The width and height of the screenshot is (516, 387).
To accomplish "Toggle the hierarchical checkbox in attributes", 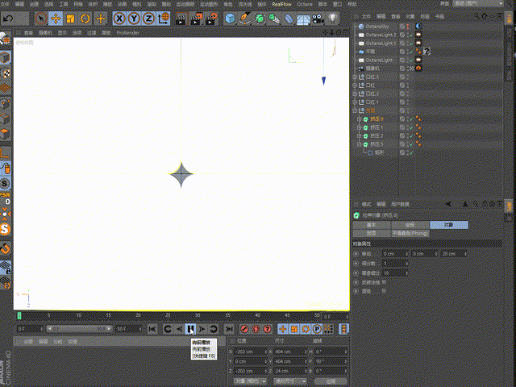I will coord(384,291).
